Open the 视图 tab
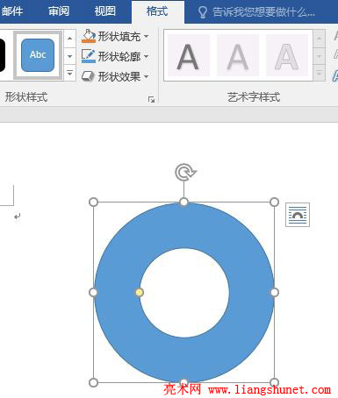 [105, 11]
